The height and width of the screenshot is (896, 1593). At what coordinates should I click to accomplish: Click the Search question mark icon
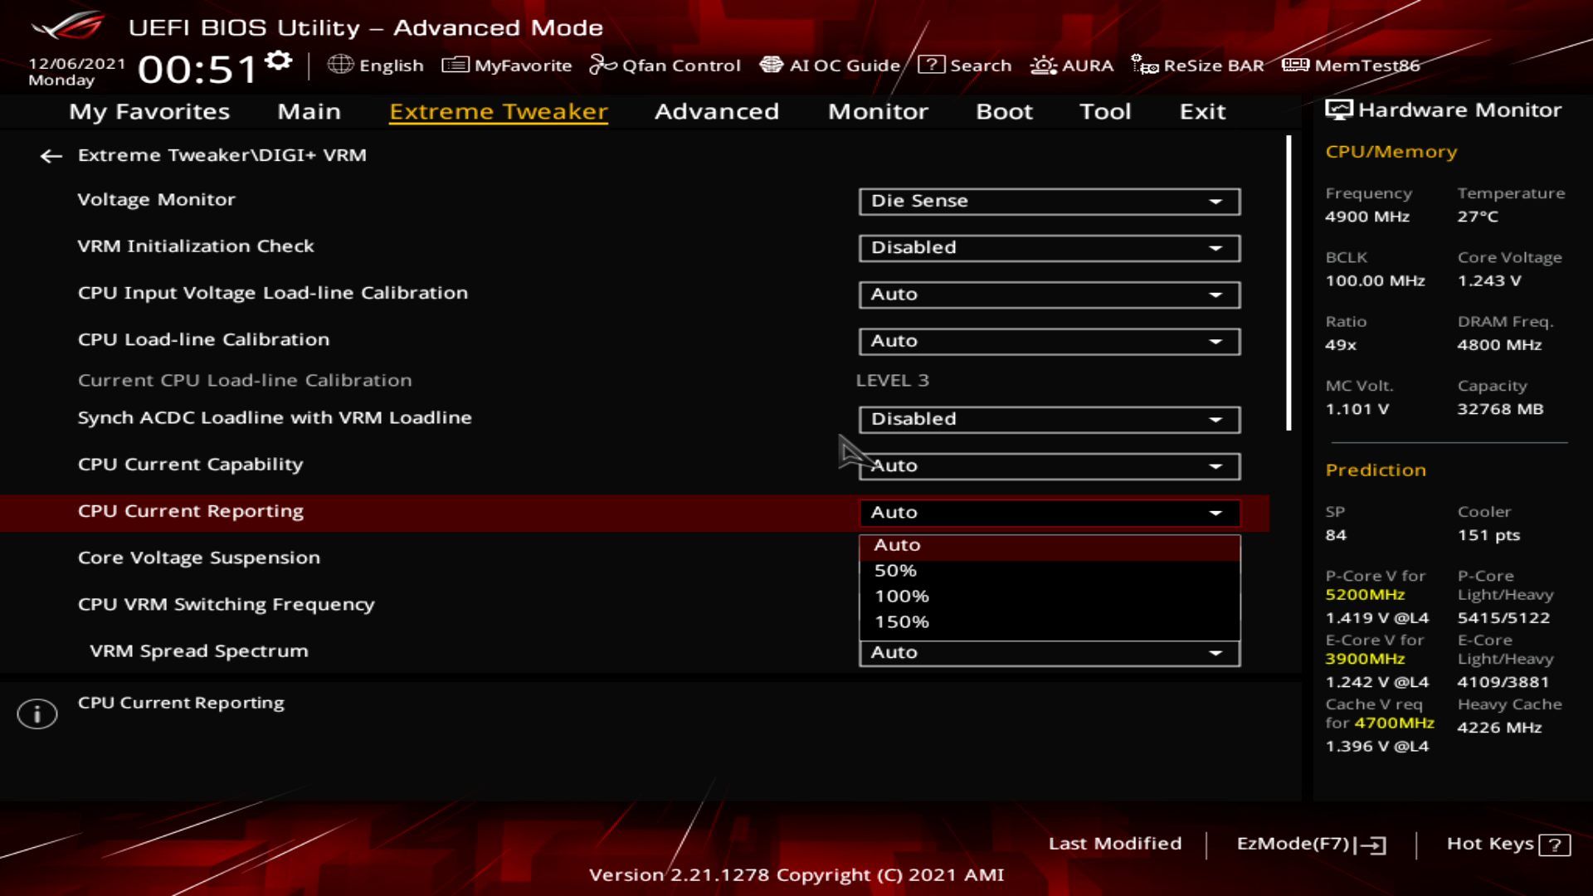[x=931, y=65]
